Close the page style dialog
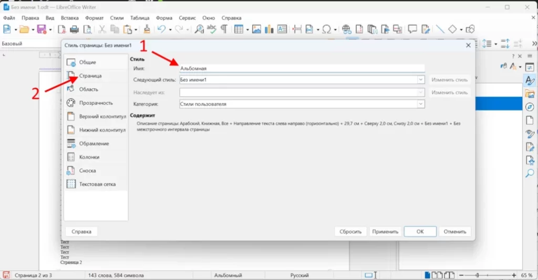The width and height of the screenshot is (538, 280). pos(468,45)
